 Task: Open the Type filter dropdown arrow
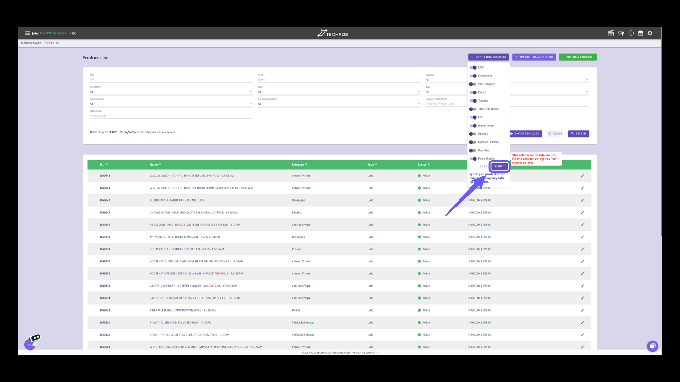coord(587,92)
